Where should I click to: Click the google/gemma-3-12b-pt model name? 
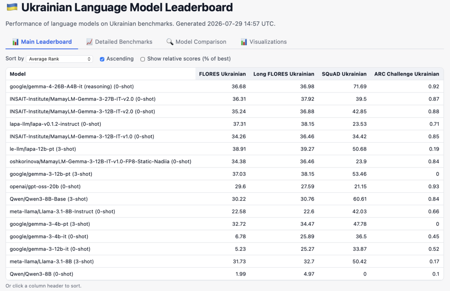click(x=51, y=174)
